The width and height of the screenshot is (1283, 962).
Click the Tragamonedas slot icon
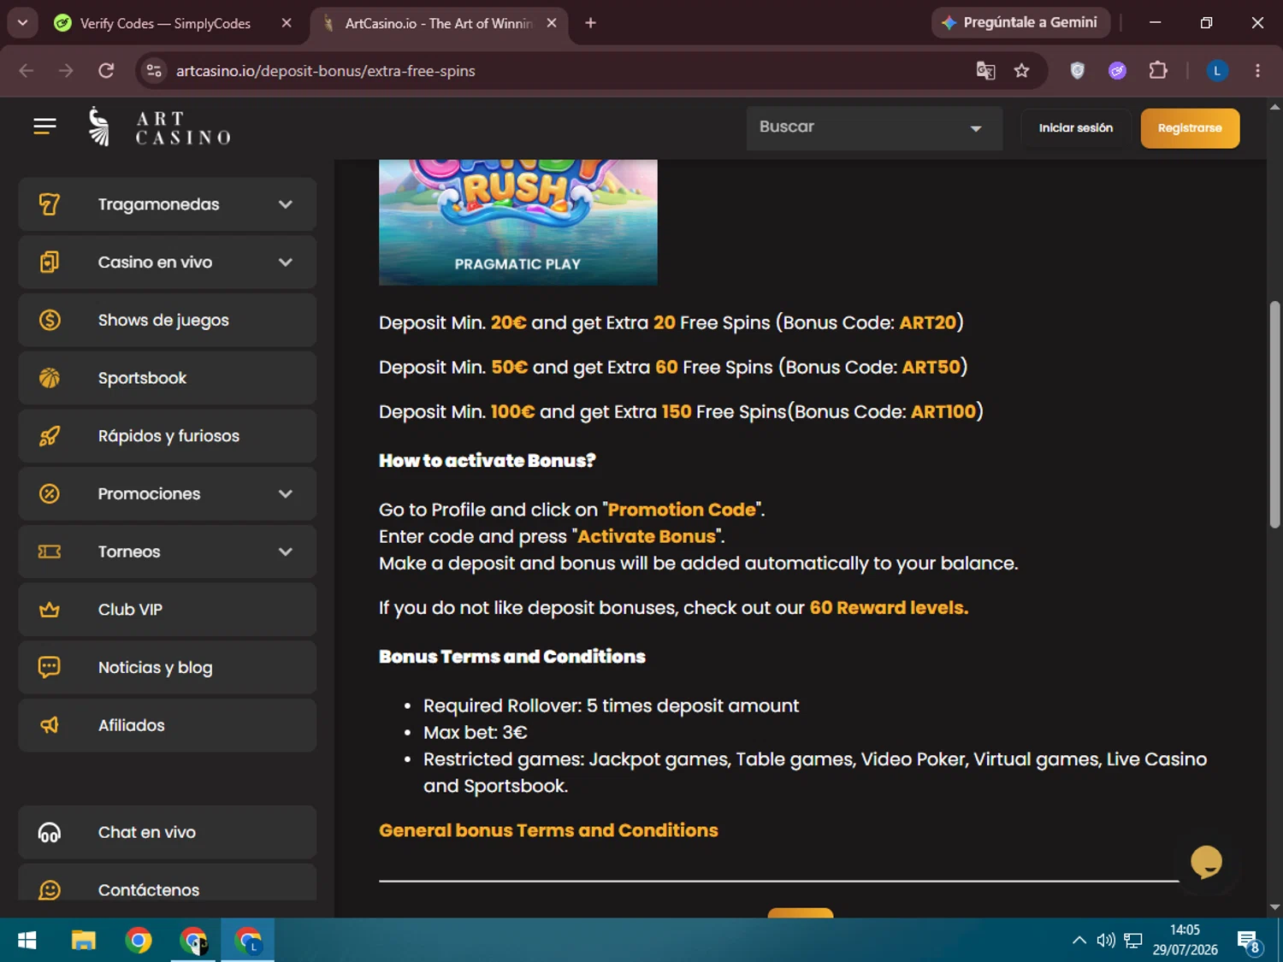(50, 204)
